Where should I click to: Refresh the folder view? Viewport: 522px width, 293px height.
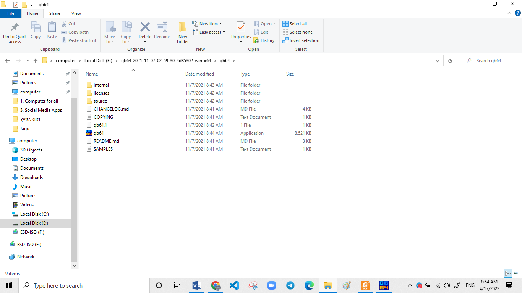click(450, 61)
